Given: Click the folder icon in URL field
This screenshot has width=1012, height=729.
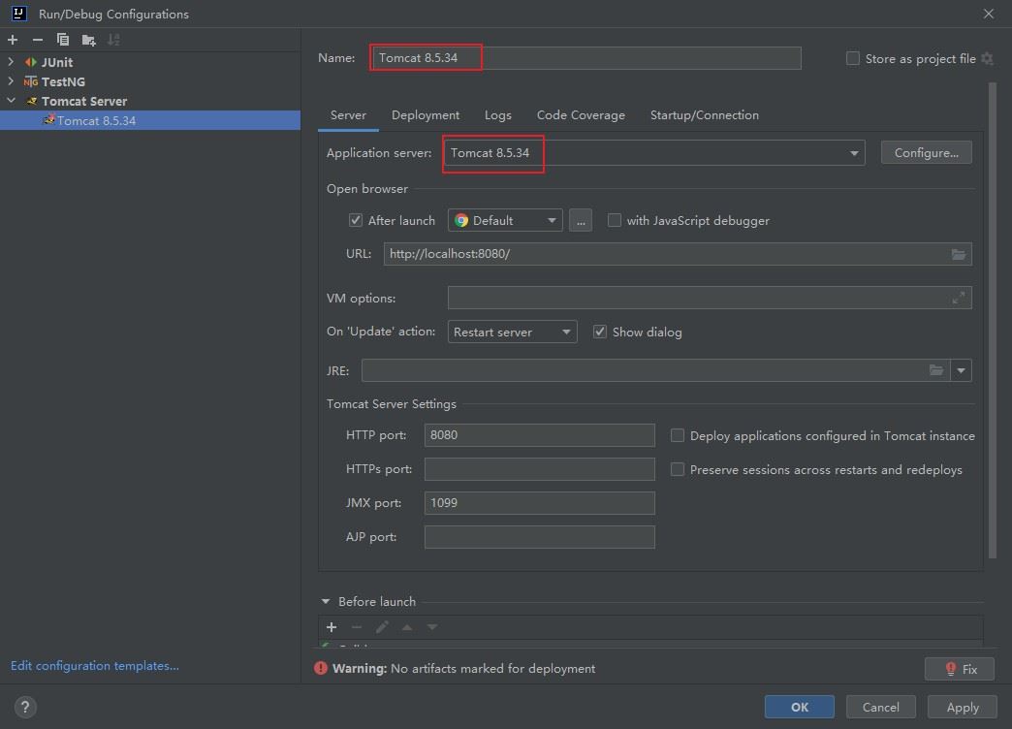Looking at the screenshot, I should pyautogui.click(x=958, y=254).
